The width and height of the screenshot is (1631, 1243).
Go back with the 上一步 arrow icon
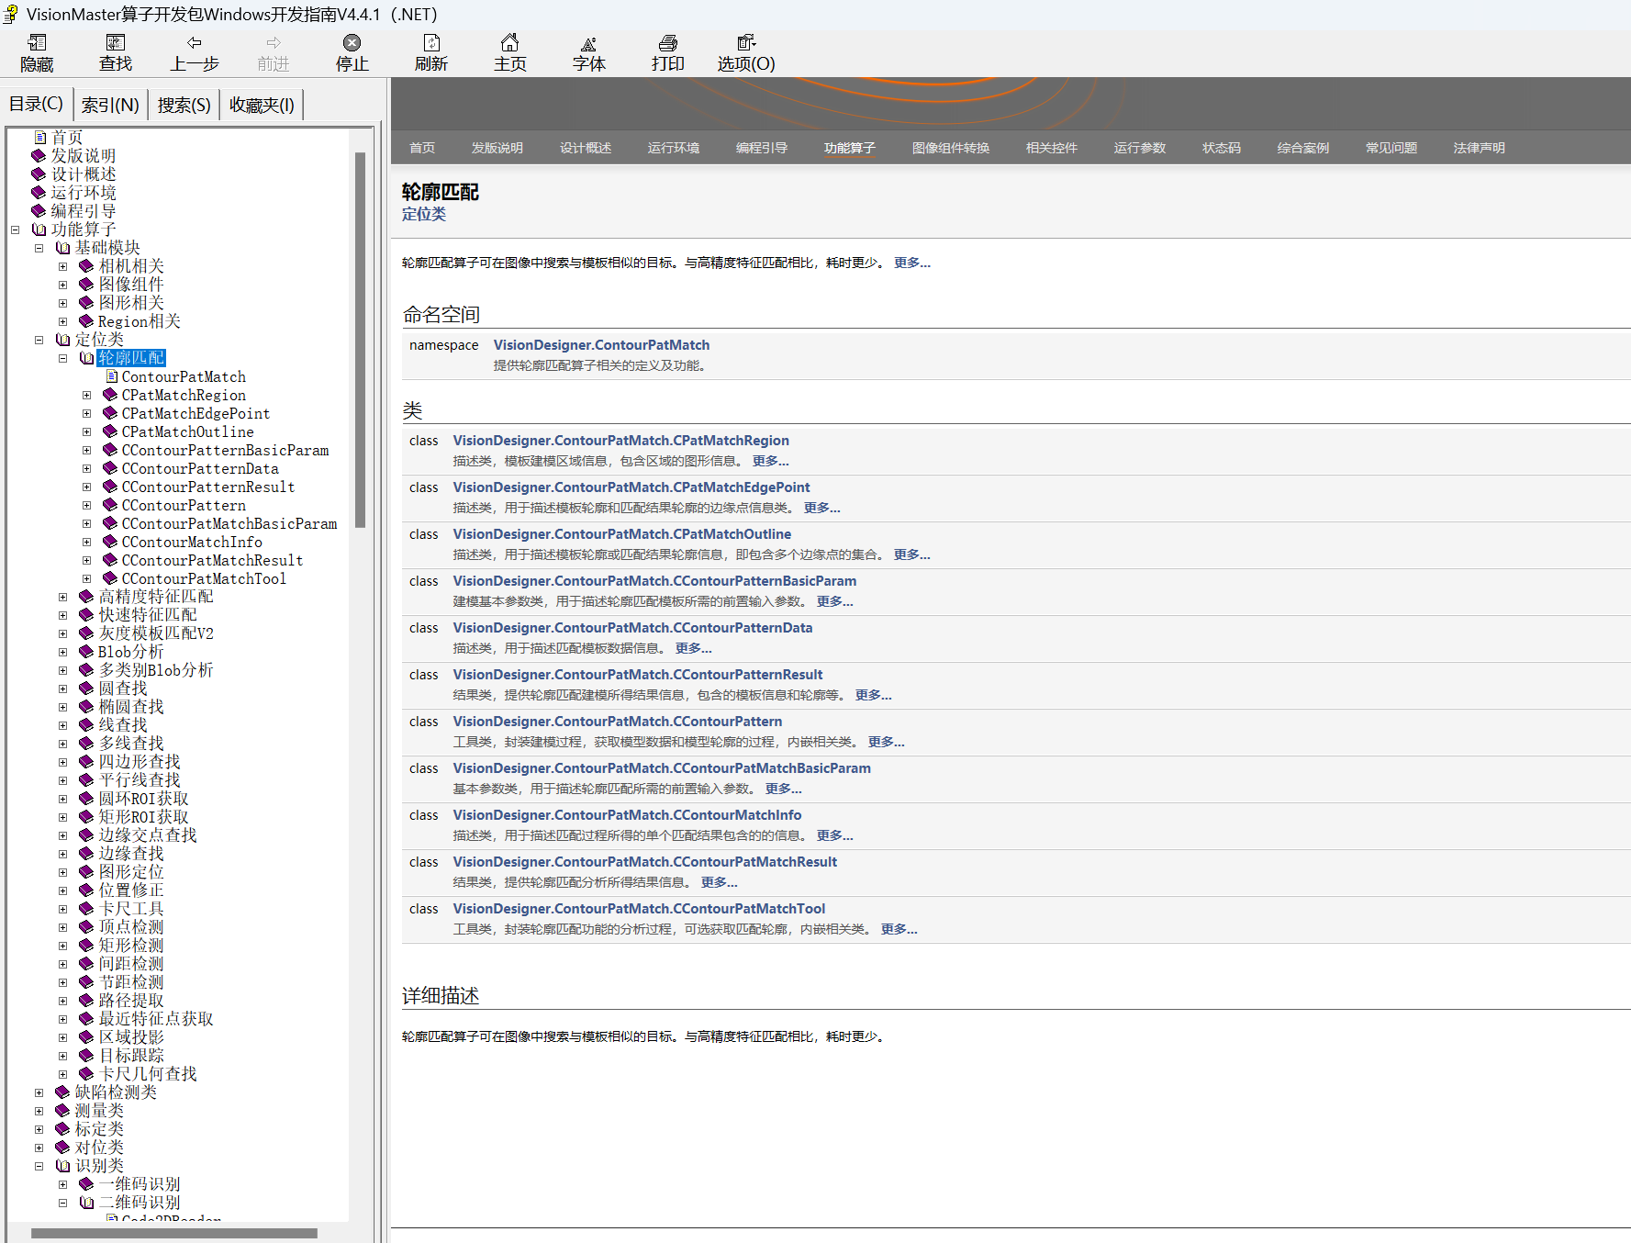point(195,43)
